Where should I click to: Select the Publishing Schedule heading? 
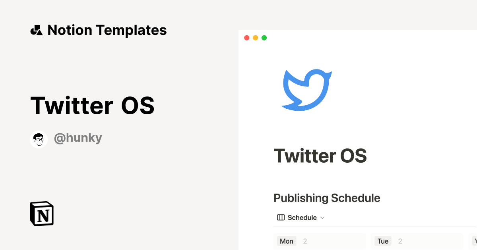click(x=327, y=198)
